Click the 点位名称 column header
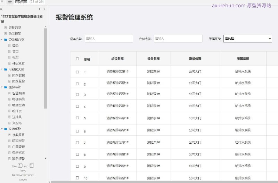Screen dimensions: 278x183 click(x=117, y=58)
